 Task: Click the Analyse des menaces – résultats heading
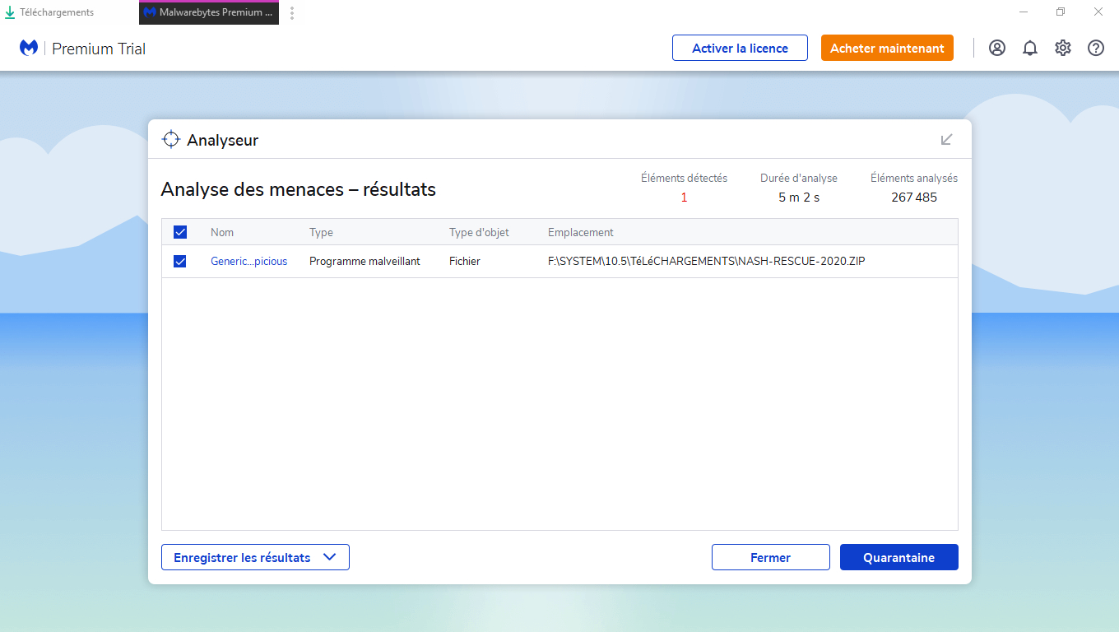298,189
